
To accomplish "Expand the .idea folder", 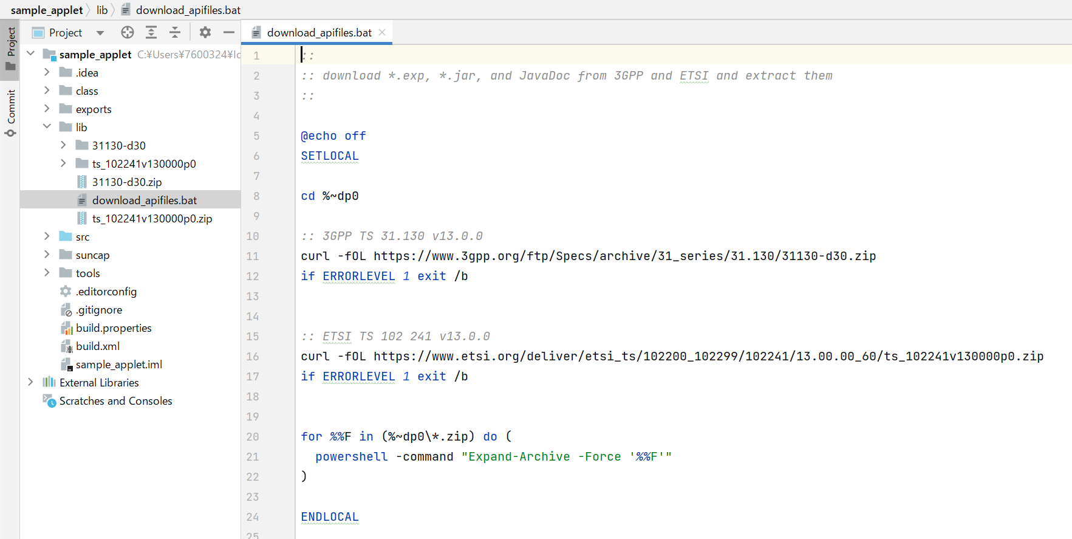I will click(x=47, y=72).
